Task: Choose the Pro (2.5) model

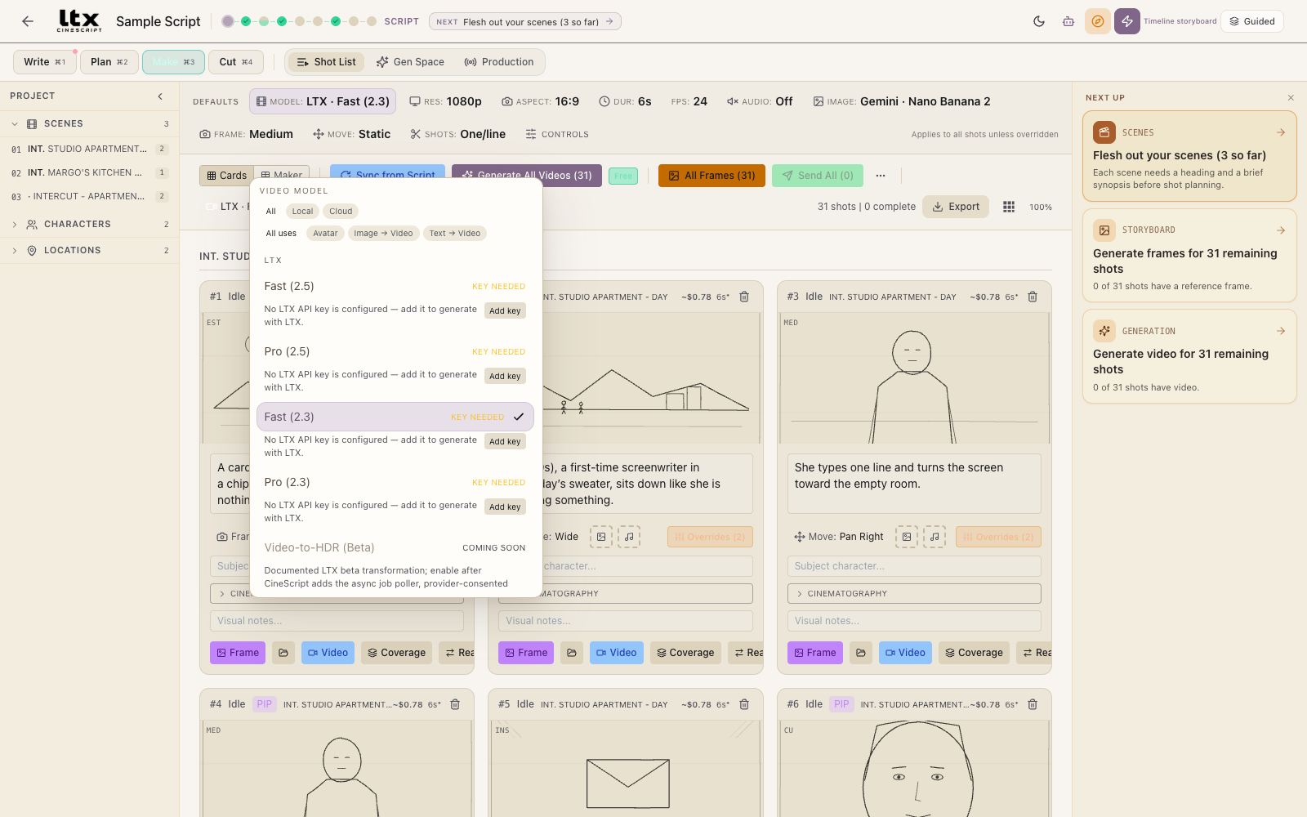Action: [395, 351]
